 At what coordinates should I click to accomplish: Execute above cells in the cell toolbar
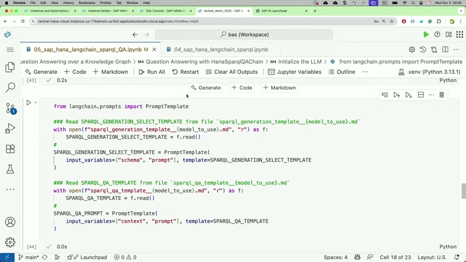point(397,95)
